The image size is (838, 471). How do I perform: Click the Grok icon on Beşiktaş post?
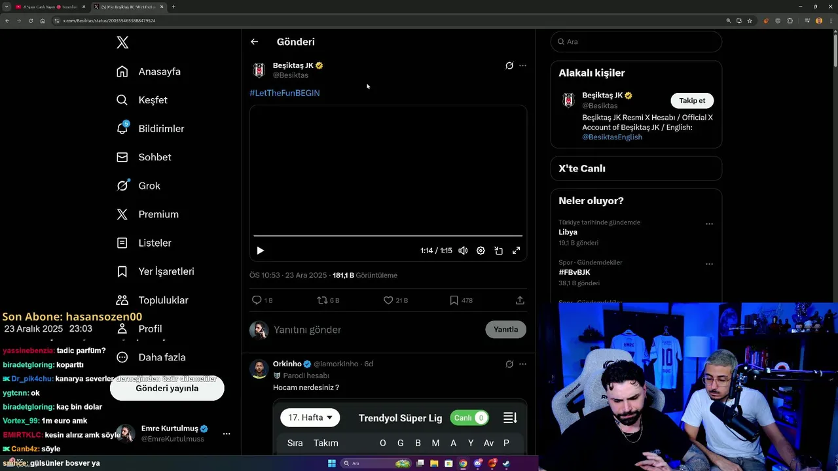509,65
